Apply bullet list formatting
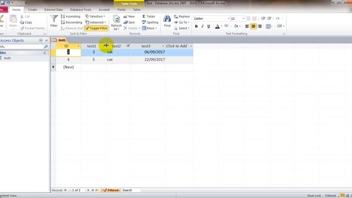Viewport: 352px width, 198px height. pos(248,18)
